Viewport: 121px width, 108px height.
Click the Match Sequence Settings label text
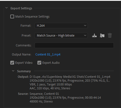(32, 16)
